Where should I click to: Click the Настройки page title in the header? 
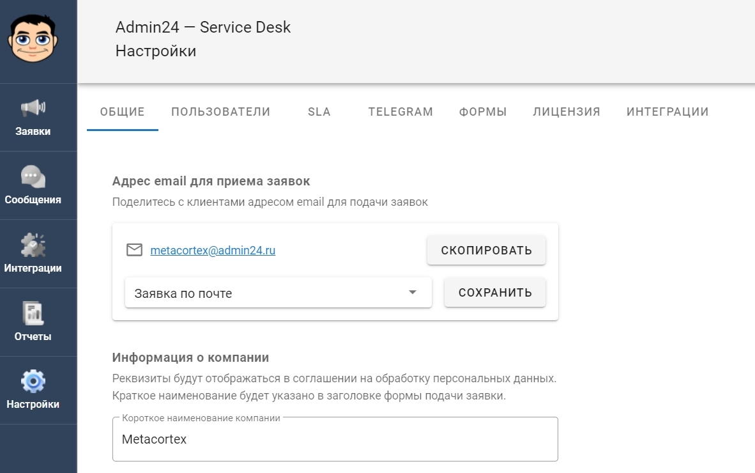tap(156, 51)
